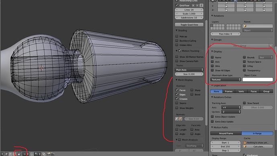Image resolution: width=277 pixels, height=156 pixels.
Task: Open the Mesh Analysis Overhang type dropdown
Action: click(194, 146)
